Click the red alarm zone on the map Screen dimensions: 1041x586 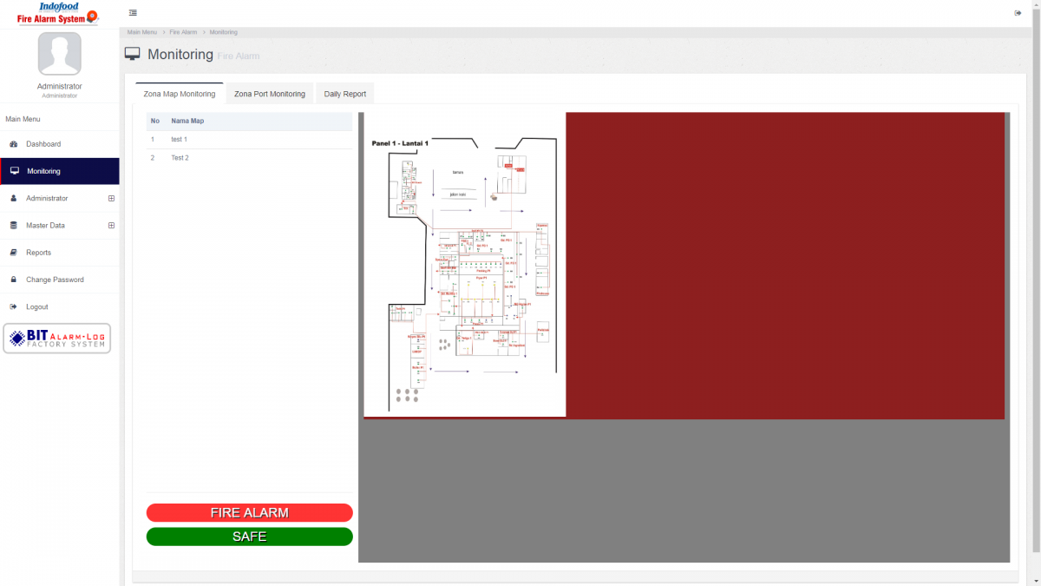click(781, 260)
